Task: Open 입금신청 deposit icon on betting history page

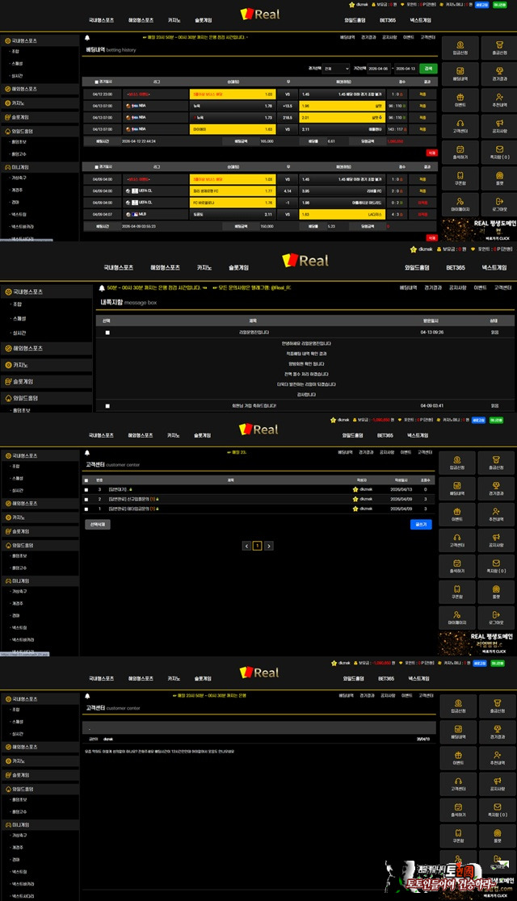Action: (x=460, y=47)
